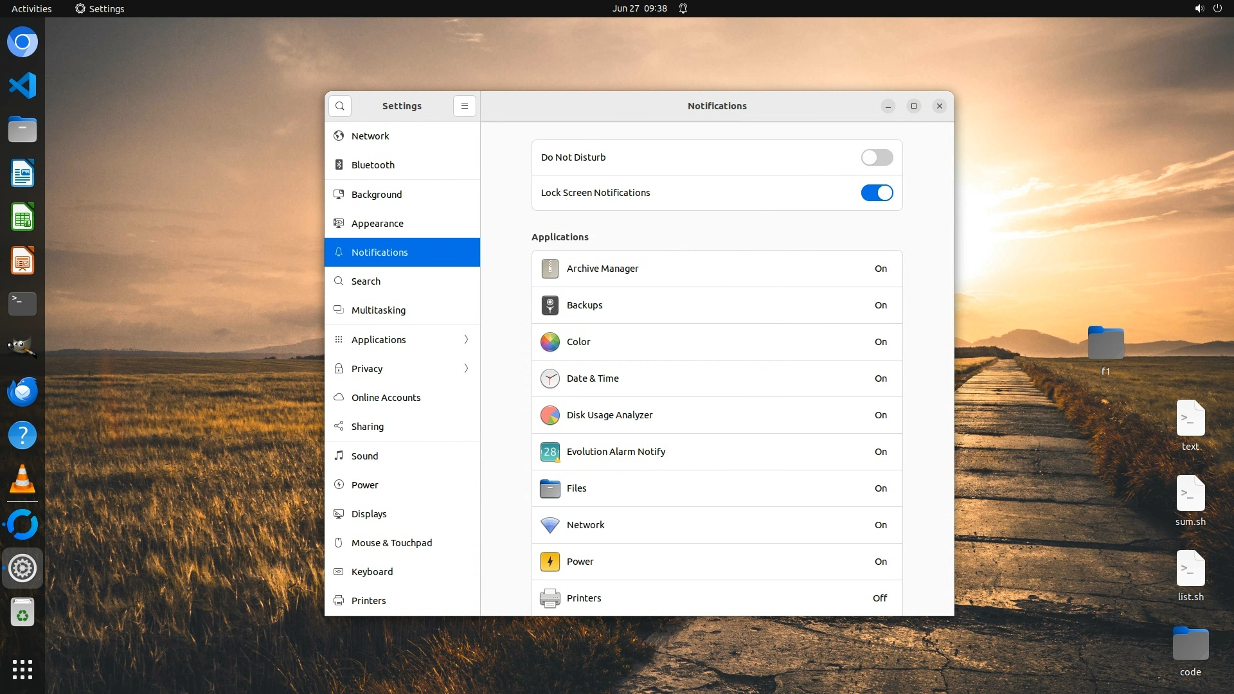Select Background in the settings sidebar
The width and height of the screenshot is (1234, 694).
tap(376, 194)
